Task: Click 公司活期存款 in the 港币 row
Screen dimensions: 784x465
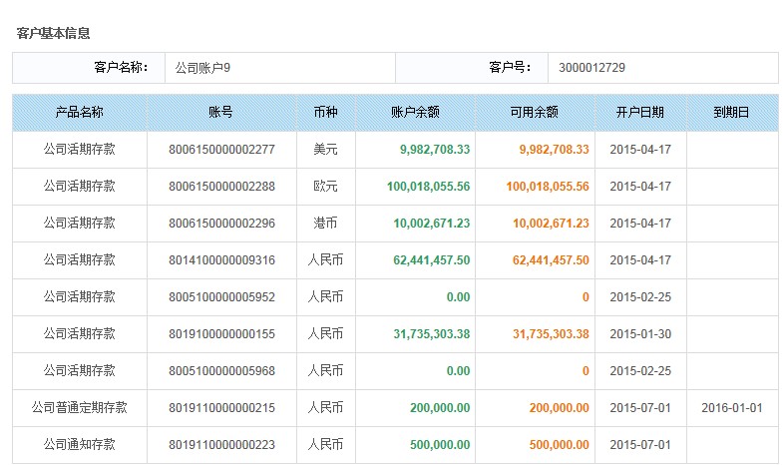Action: click(80, 223)
